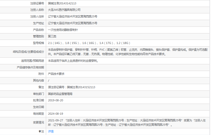This screenshot has height=135, width=211.
Task: Click the 其他内容 label
Action: (38, 80)
